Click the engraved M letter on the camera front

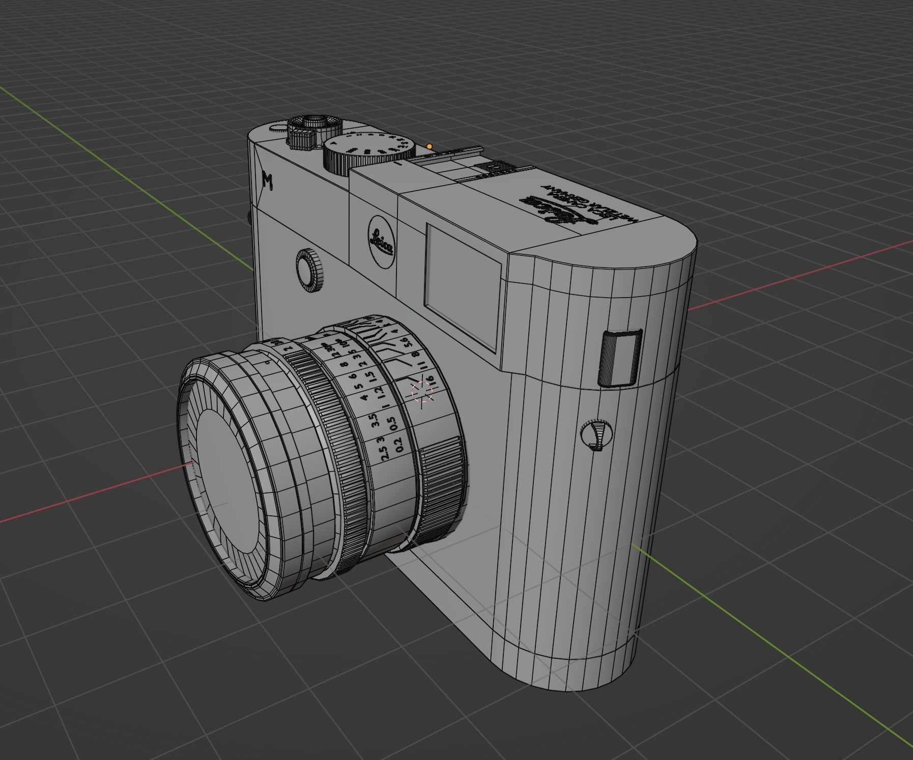pos(268,182)
